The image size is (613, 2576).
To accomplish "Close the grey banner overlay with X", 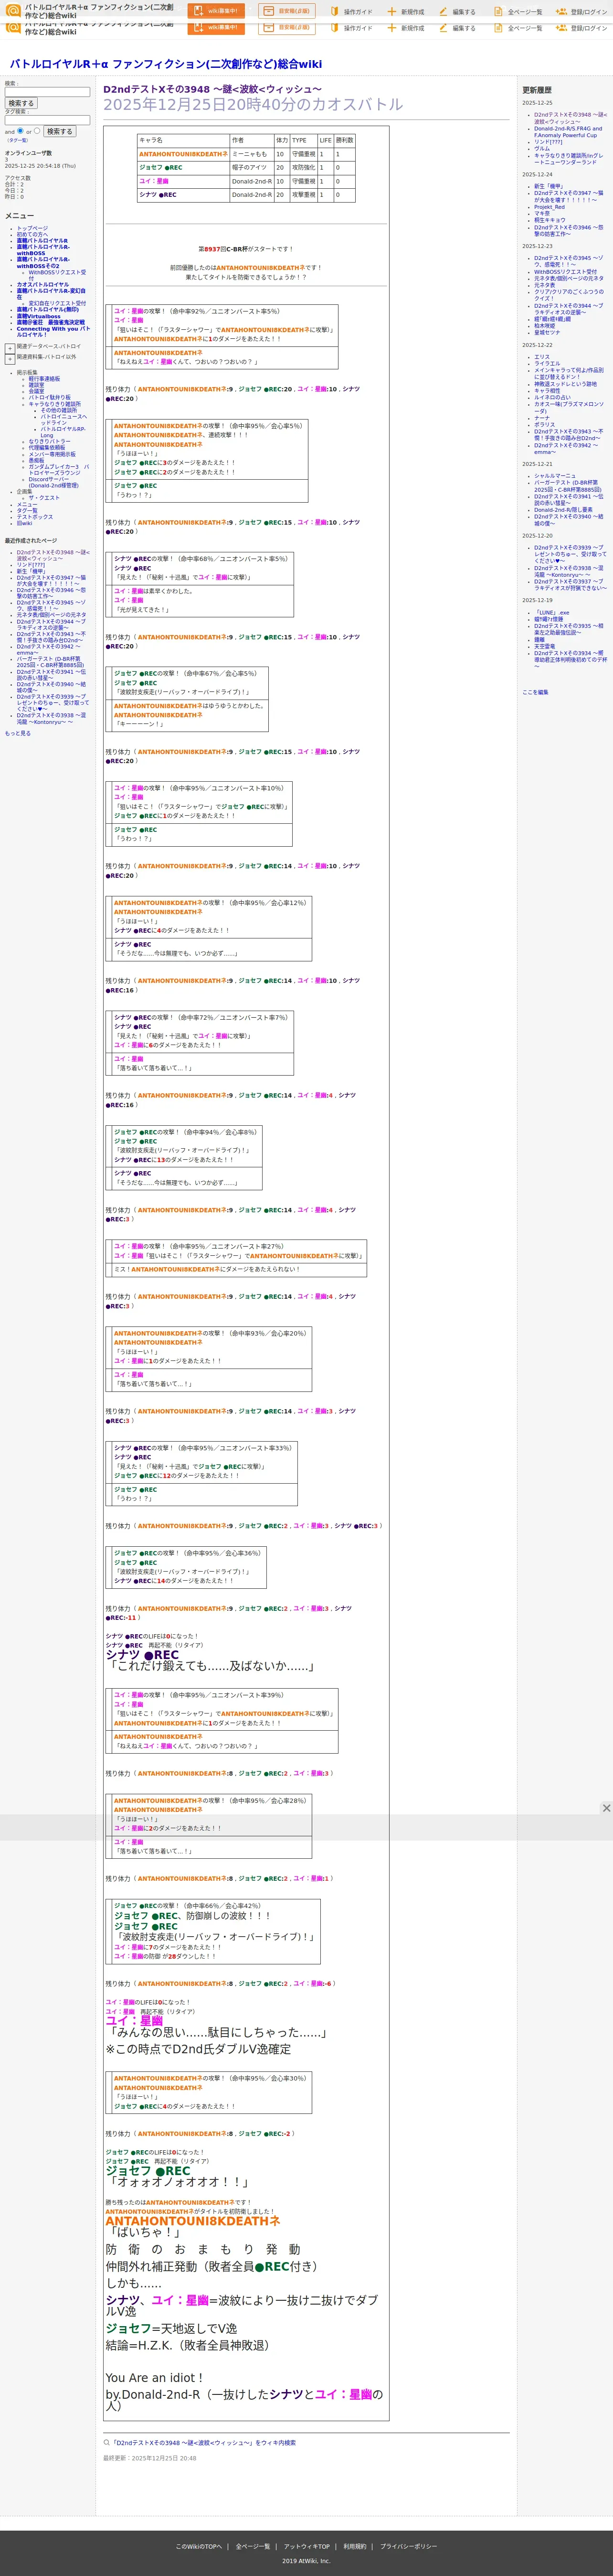I will [x=605, y=1808].
